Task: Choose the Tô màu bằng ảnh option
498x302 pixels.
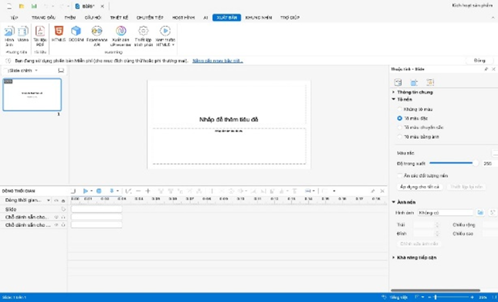Action: [400, 137]
